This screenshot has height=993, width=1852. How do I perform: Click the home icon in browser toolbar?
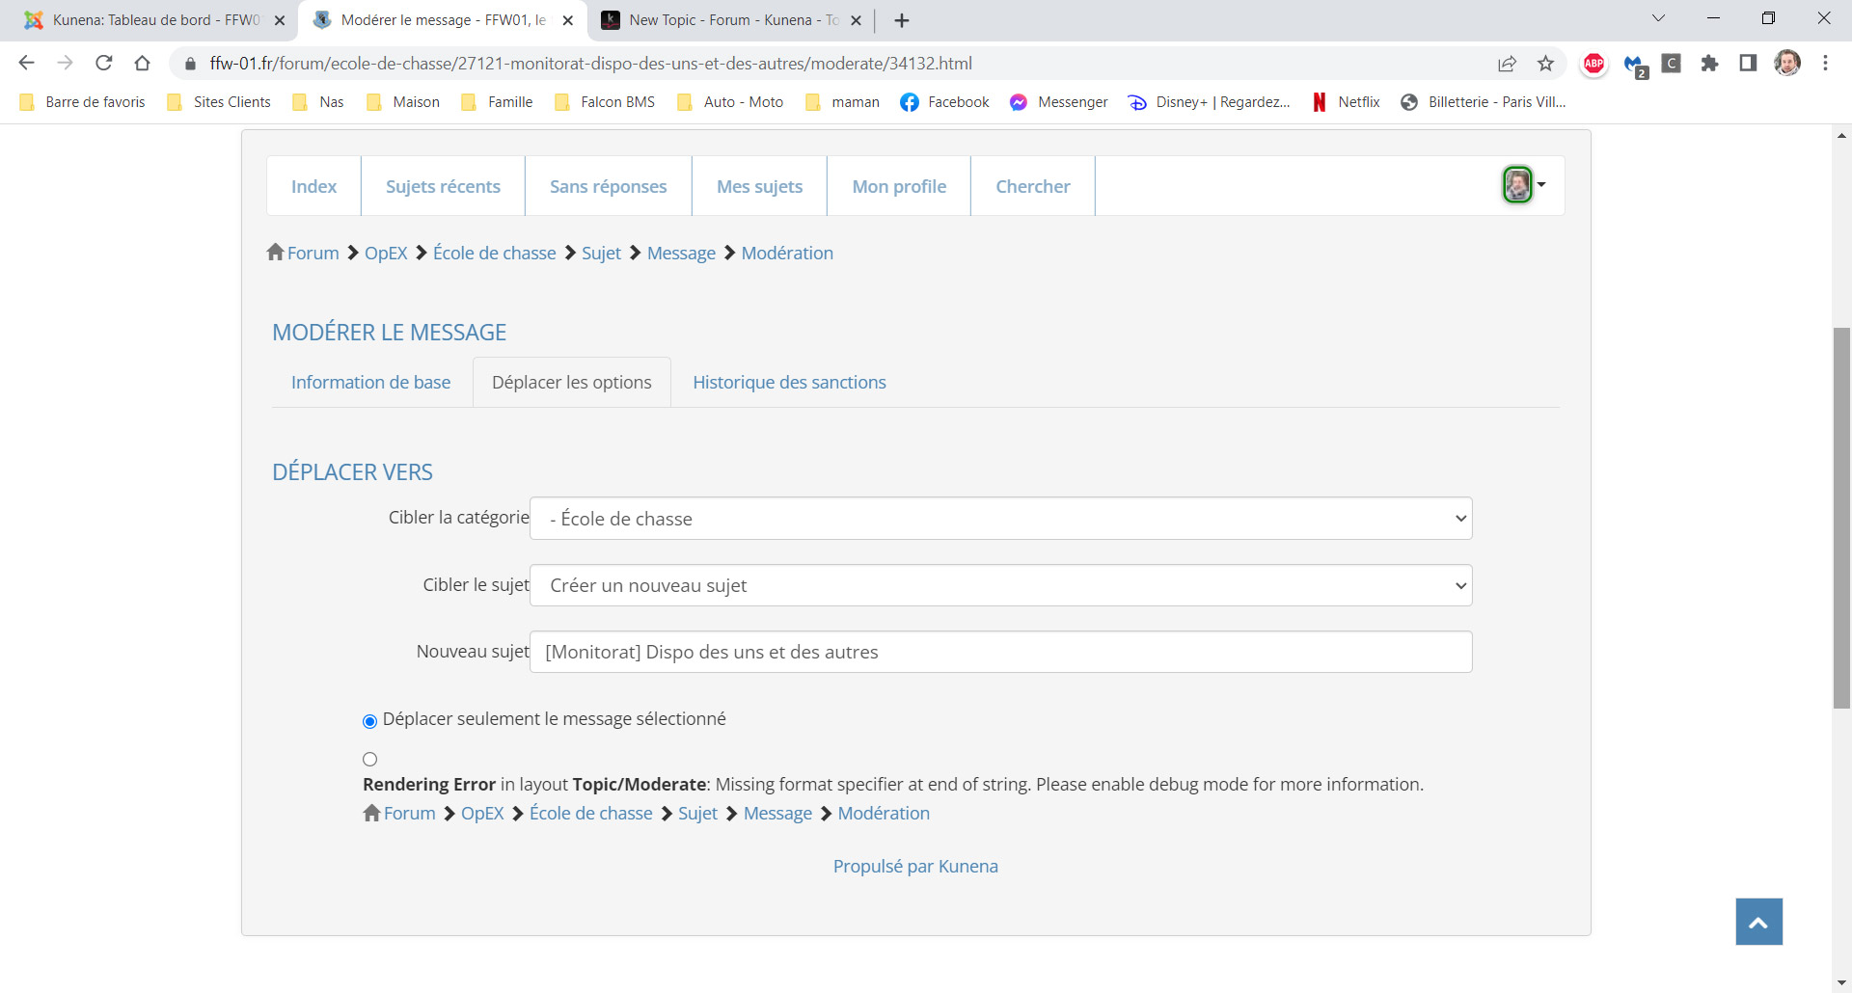[x=143, y=64]
